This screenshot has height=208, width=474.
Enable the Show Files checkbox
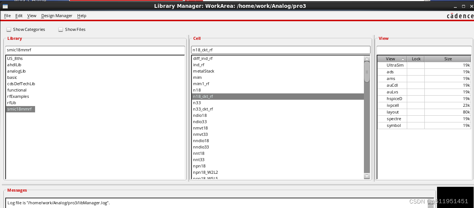point(60,29)
